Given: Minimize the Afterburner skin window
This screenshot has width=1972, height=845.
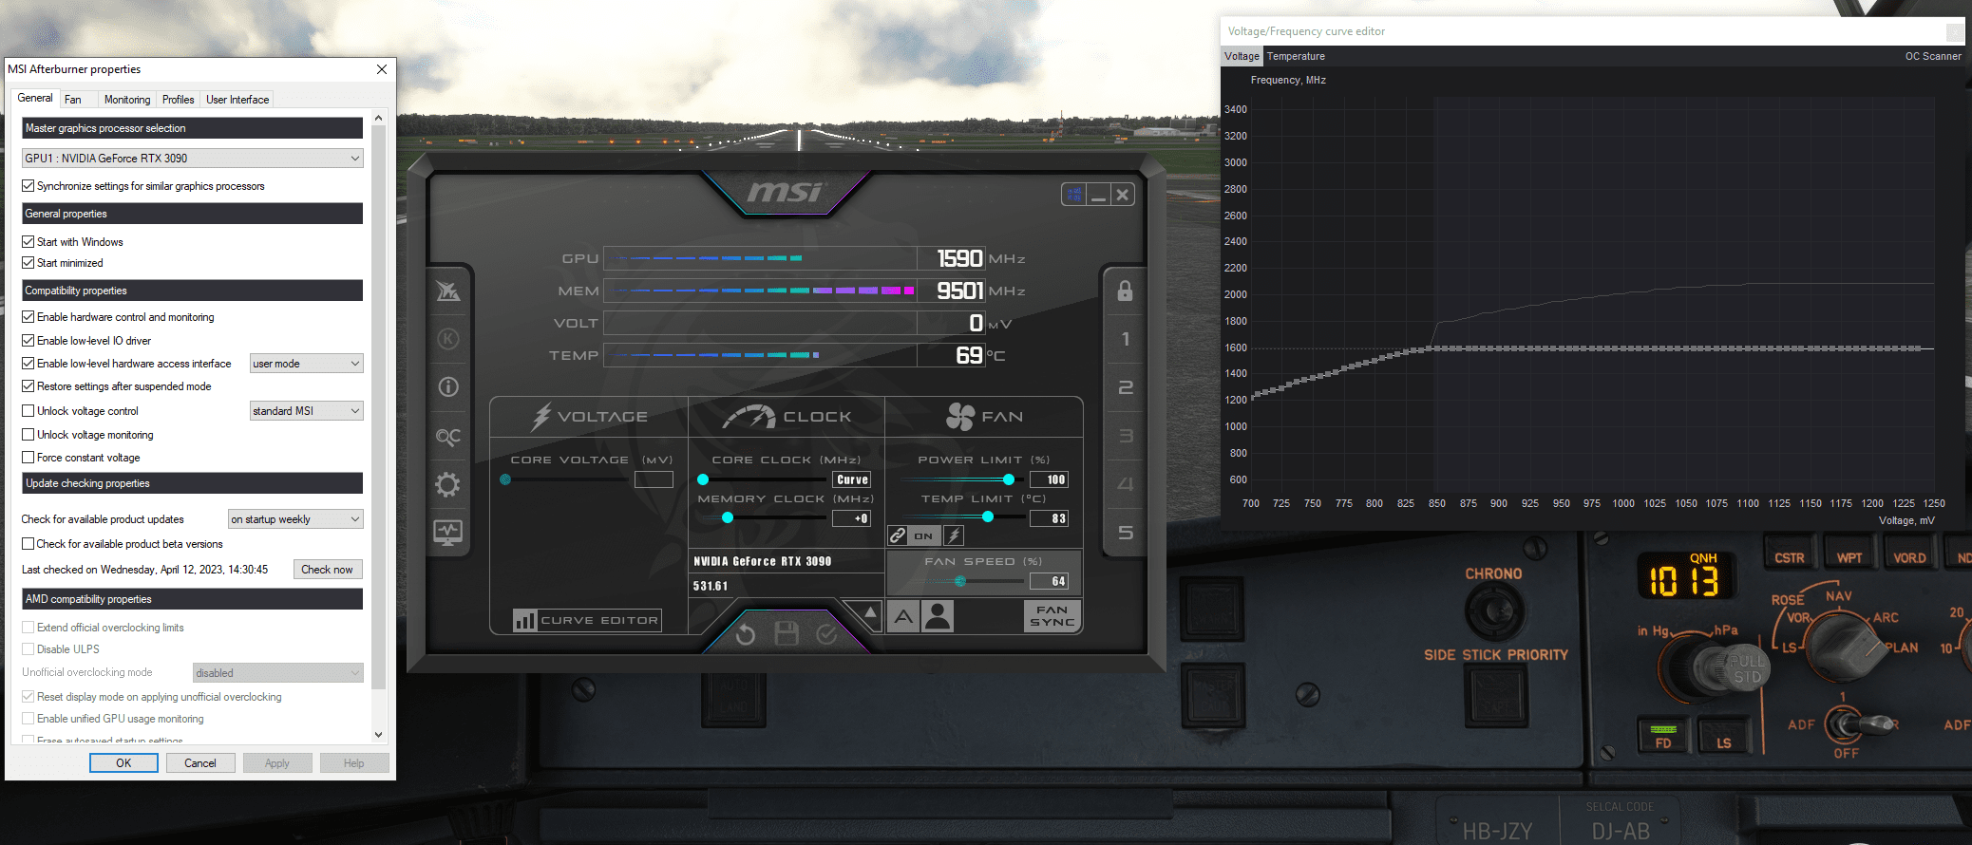Looking at the screenshot, I should (1099, 195).
